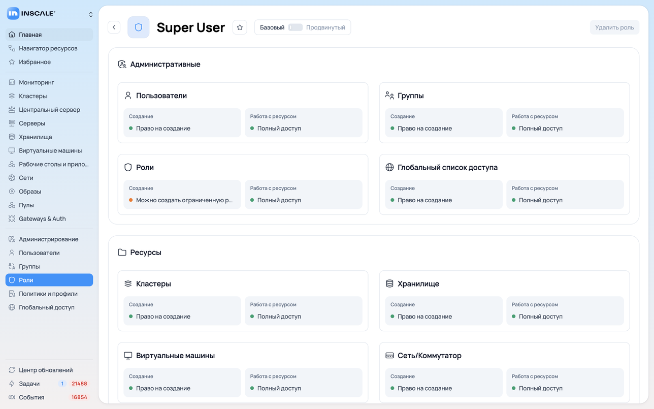Open Роли Создание restricted permission field
Screen dimensions: 654x409
[x=182, y=194]
